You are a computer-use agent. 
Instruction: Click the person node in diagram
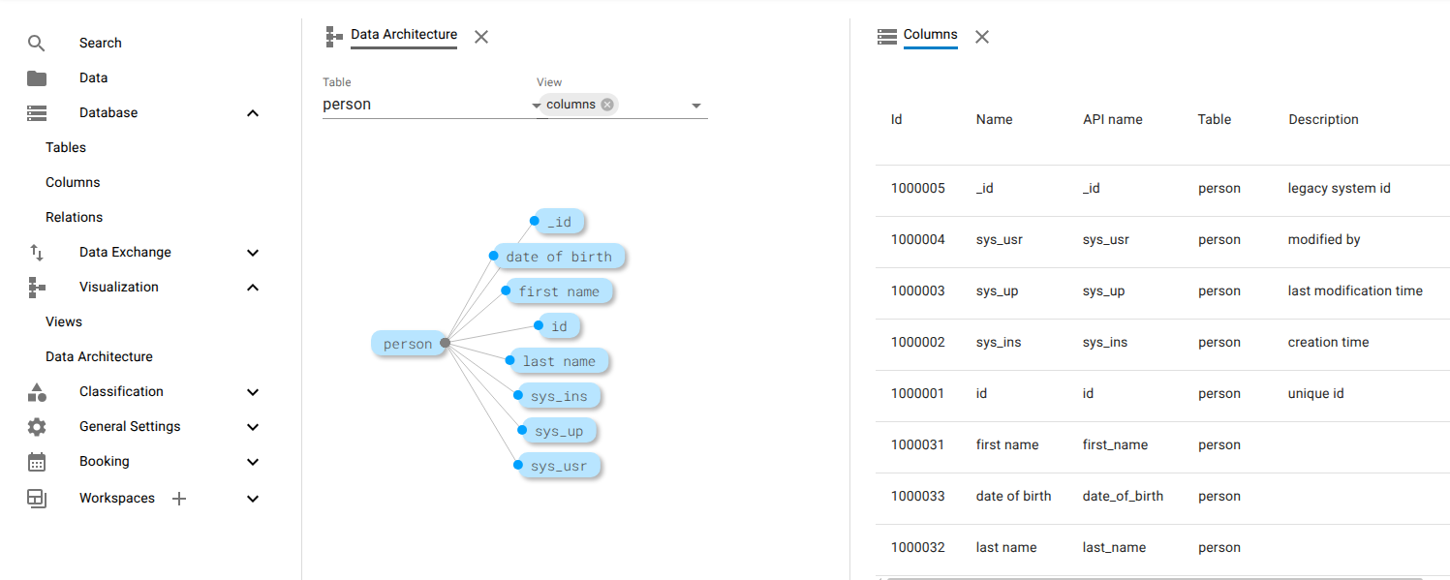click(x=408, y=344)
